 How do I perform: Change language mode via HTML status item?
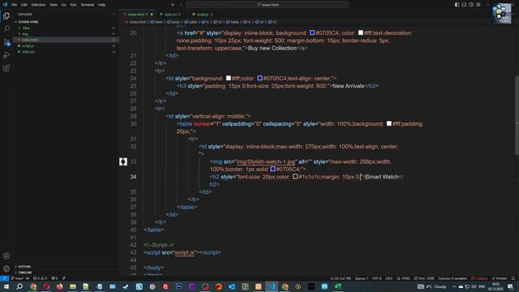[x=404, y=278]
